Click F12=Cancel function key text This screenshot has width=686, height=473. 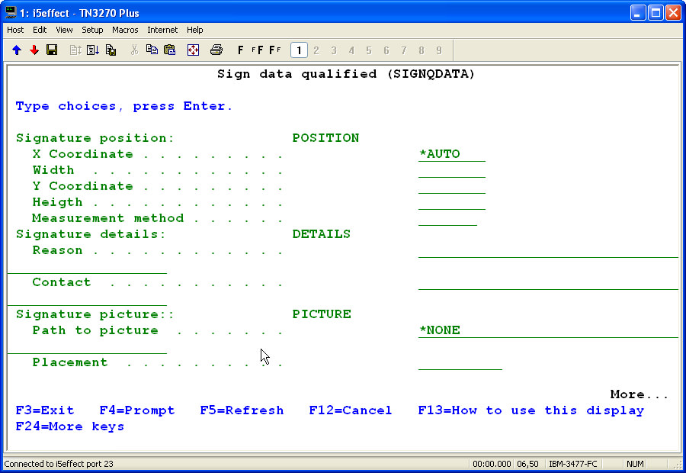(x=351, y=410)
